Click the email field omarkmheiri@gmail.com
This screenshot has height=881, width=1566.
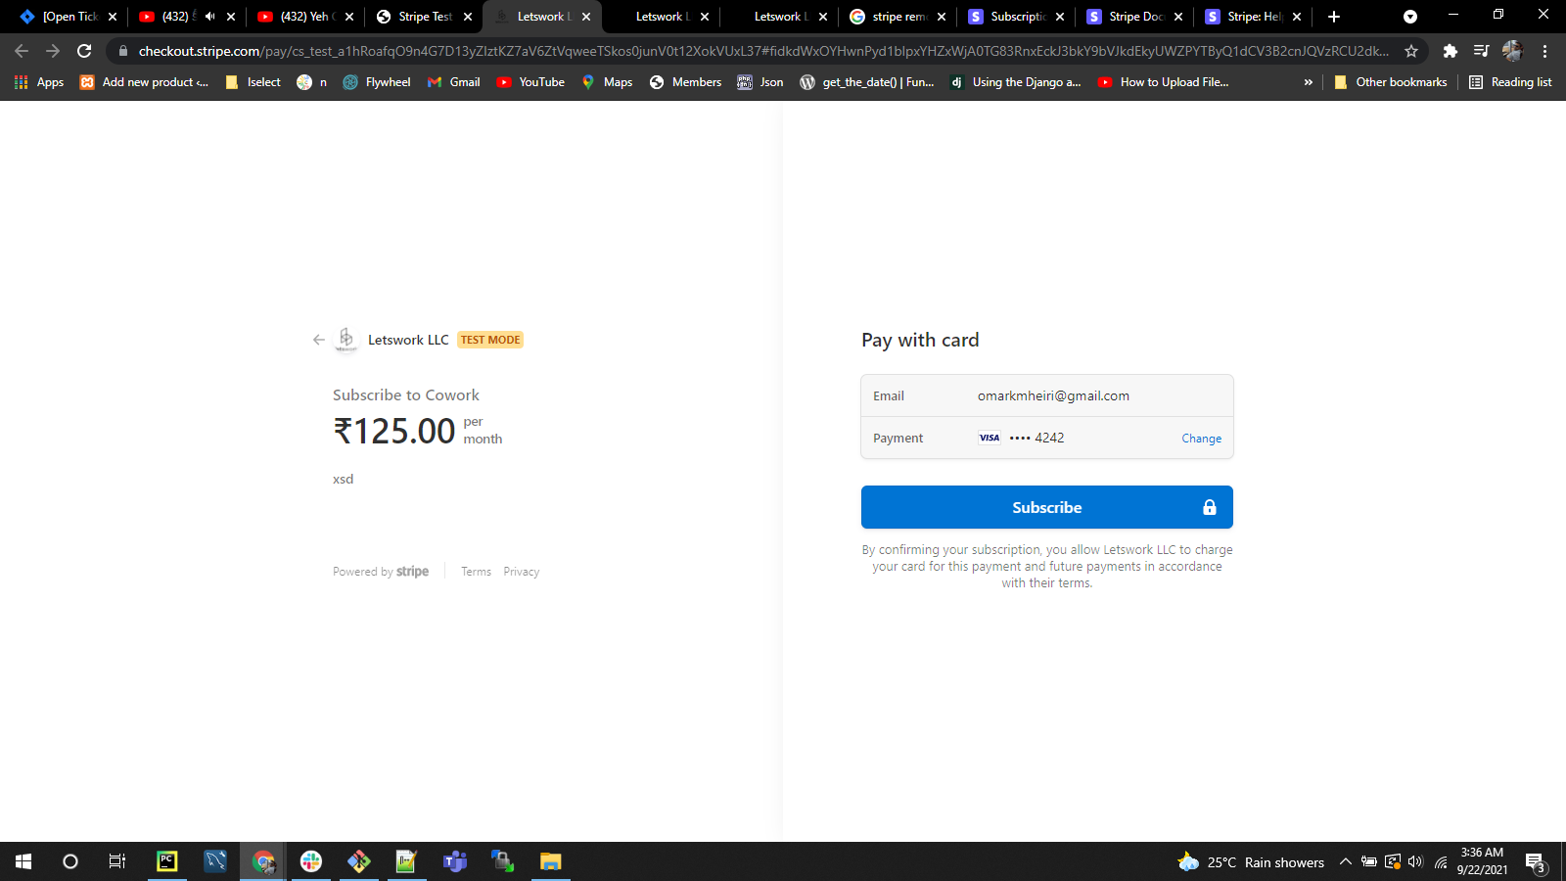1047,395
